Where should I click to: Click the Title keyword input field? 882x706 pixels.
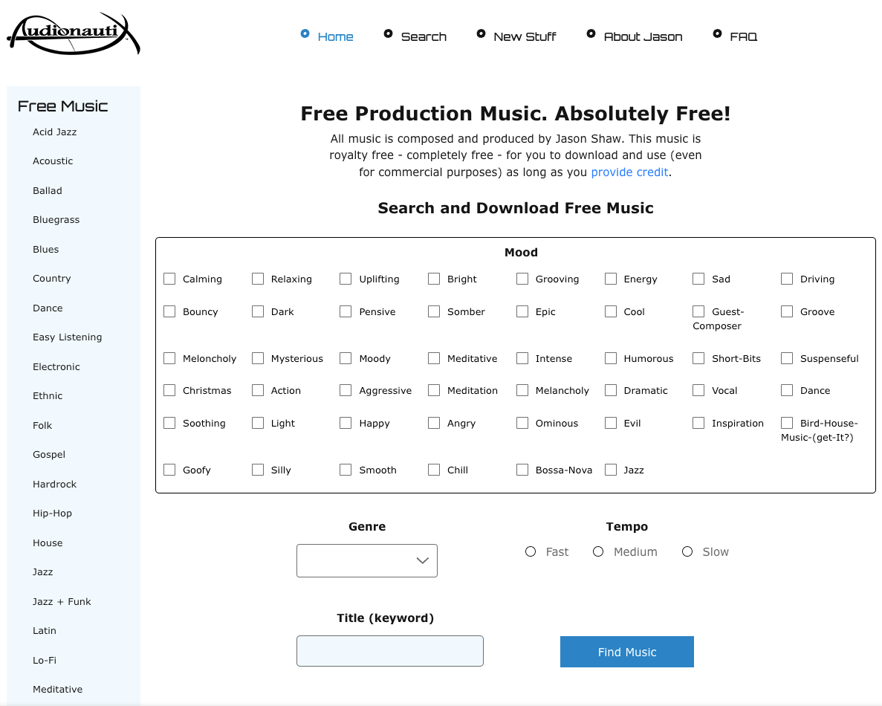(x=390, y=651)
